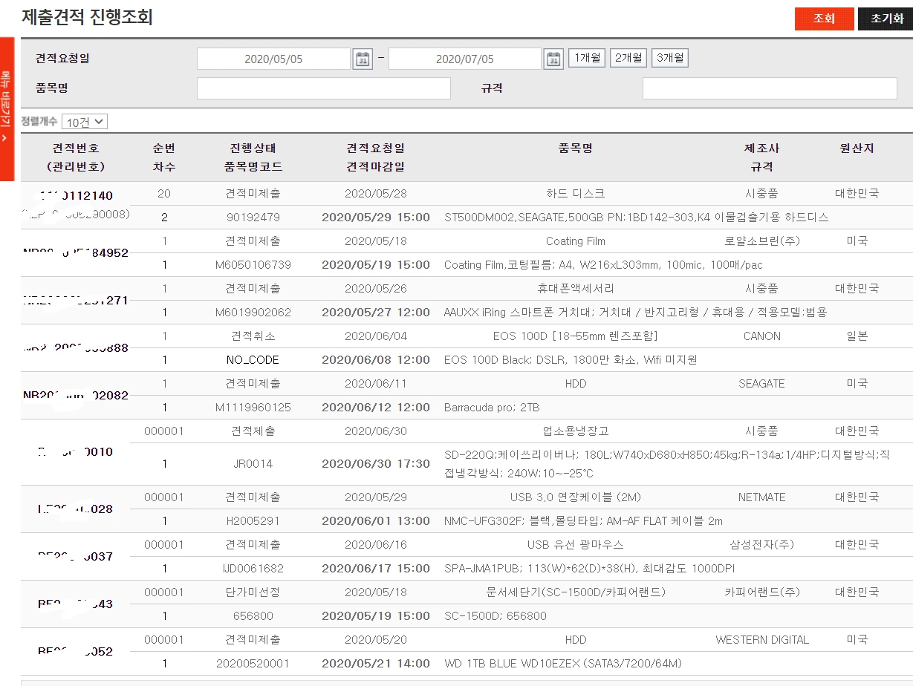This screenshot has width=913, height=686.
Task: Select the USB 3.0 연장케이블 (2M) item
Action: [575, 497]
